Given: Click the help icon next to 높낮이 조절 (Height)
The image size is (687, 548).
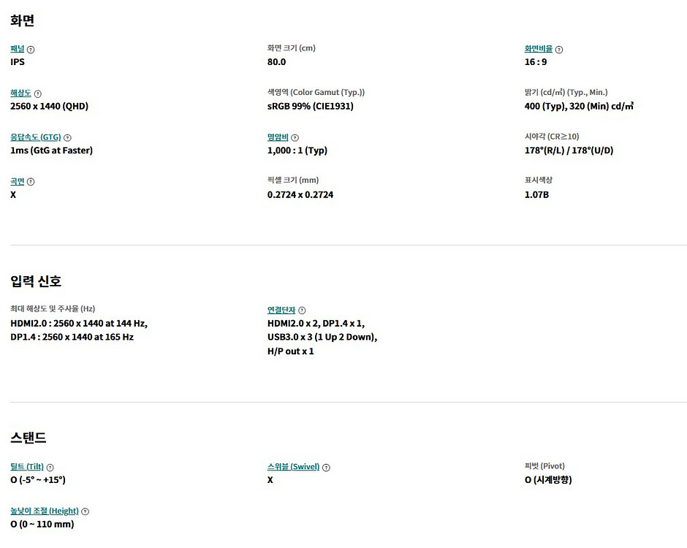Looking at the screenshot, I should click(86, 511).
